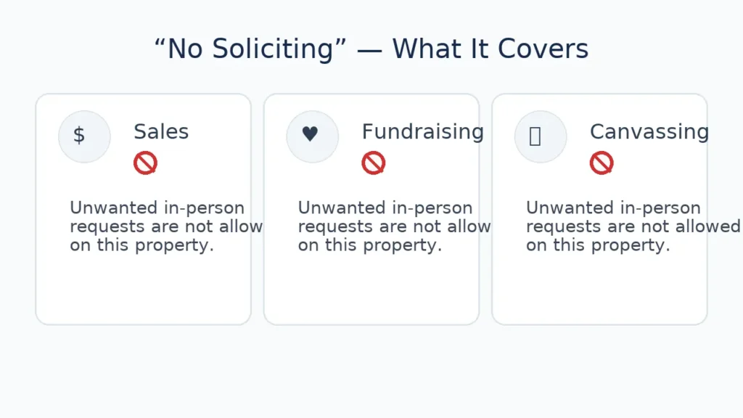This screenshot has width=743, height=418.
Task: Click "Unwanted in-person" line in Fundraising card
Action: [x=385, y=208]
